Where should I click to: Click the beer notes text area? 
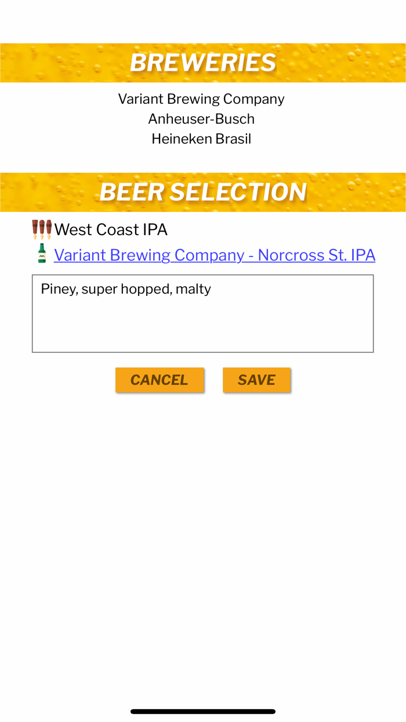coord(202,313)
